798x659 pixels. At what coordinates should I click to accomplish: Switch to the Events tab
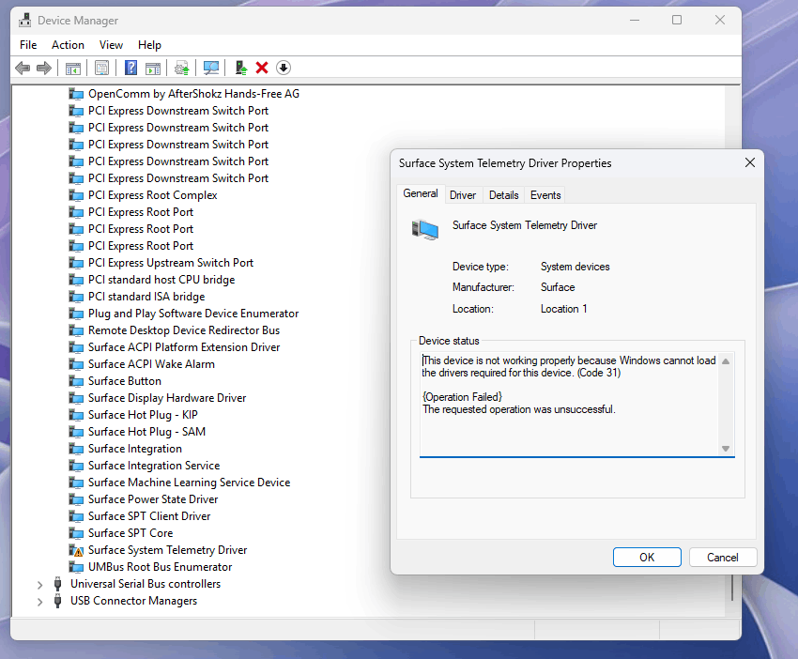pyautogui.click(x=545, y=195)
